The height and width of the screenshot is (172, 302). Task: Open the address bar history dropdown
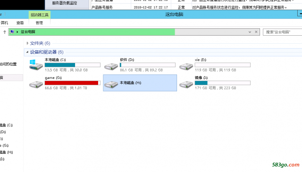tap(250, 32)
